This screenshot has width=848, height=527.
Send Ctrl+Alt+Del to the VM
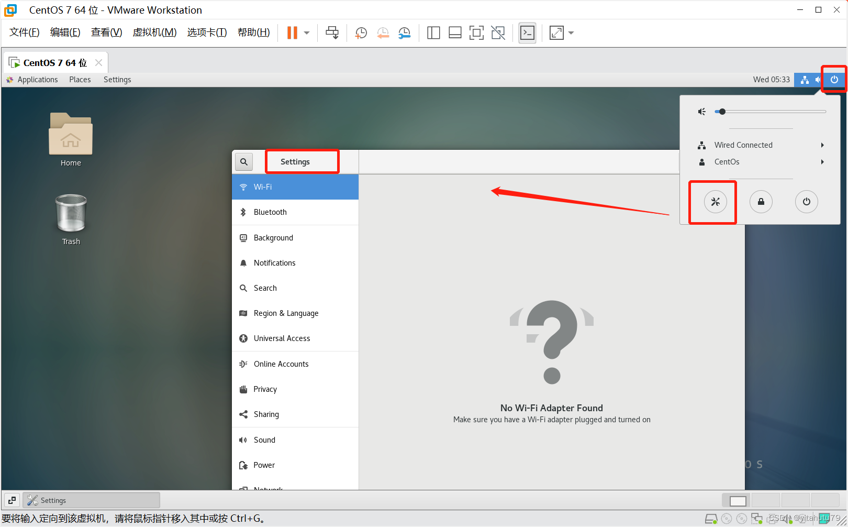click(x=332, y=32)
